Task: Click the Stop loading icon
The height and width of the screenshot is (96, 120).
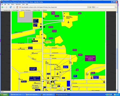Action: tap(14, 7)
